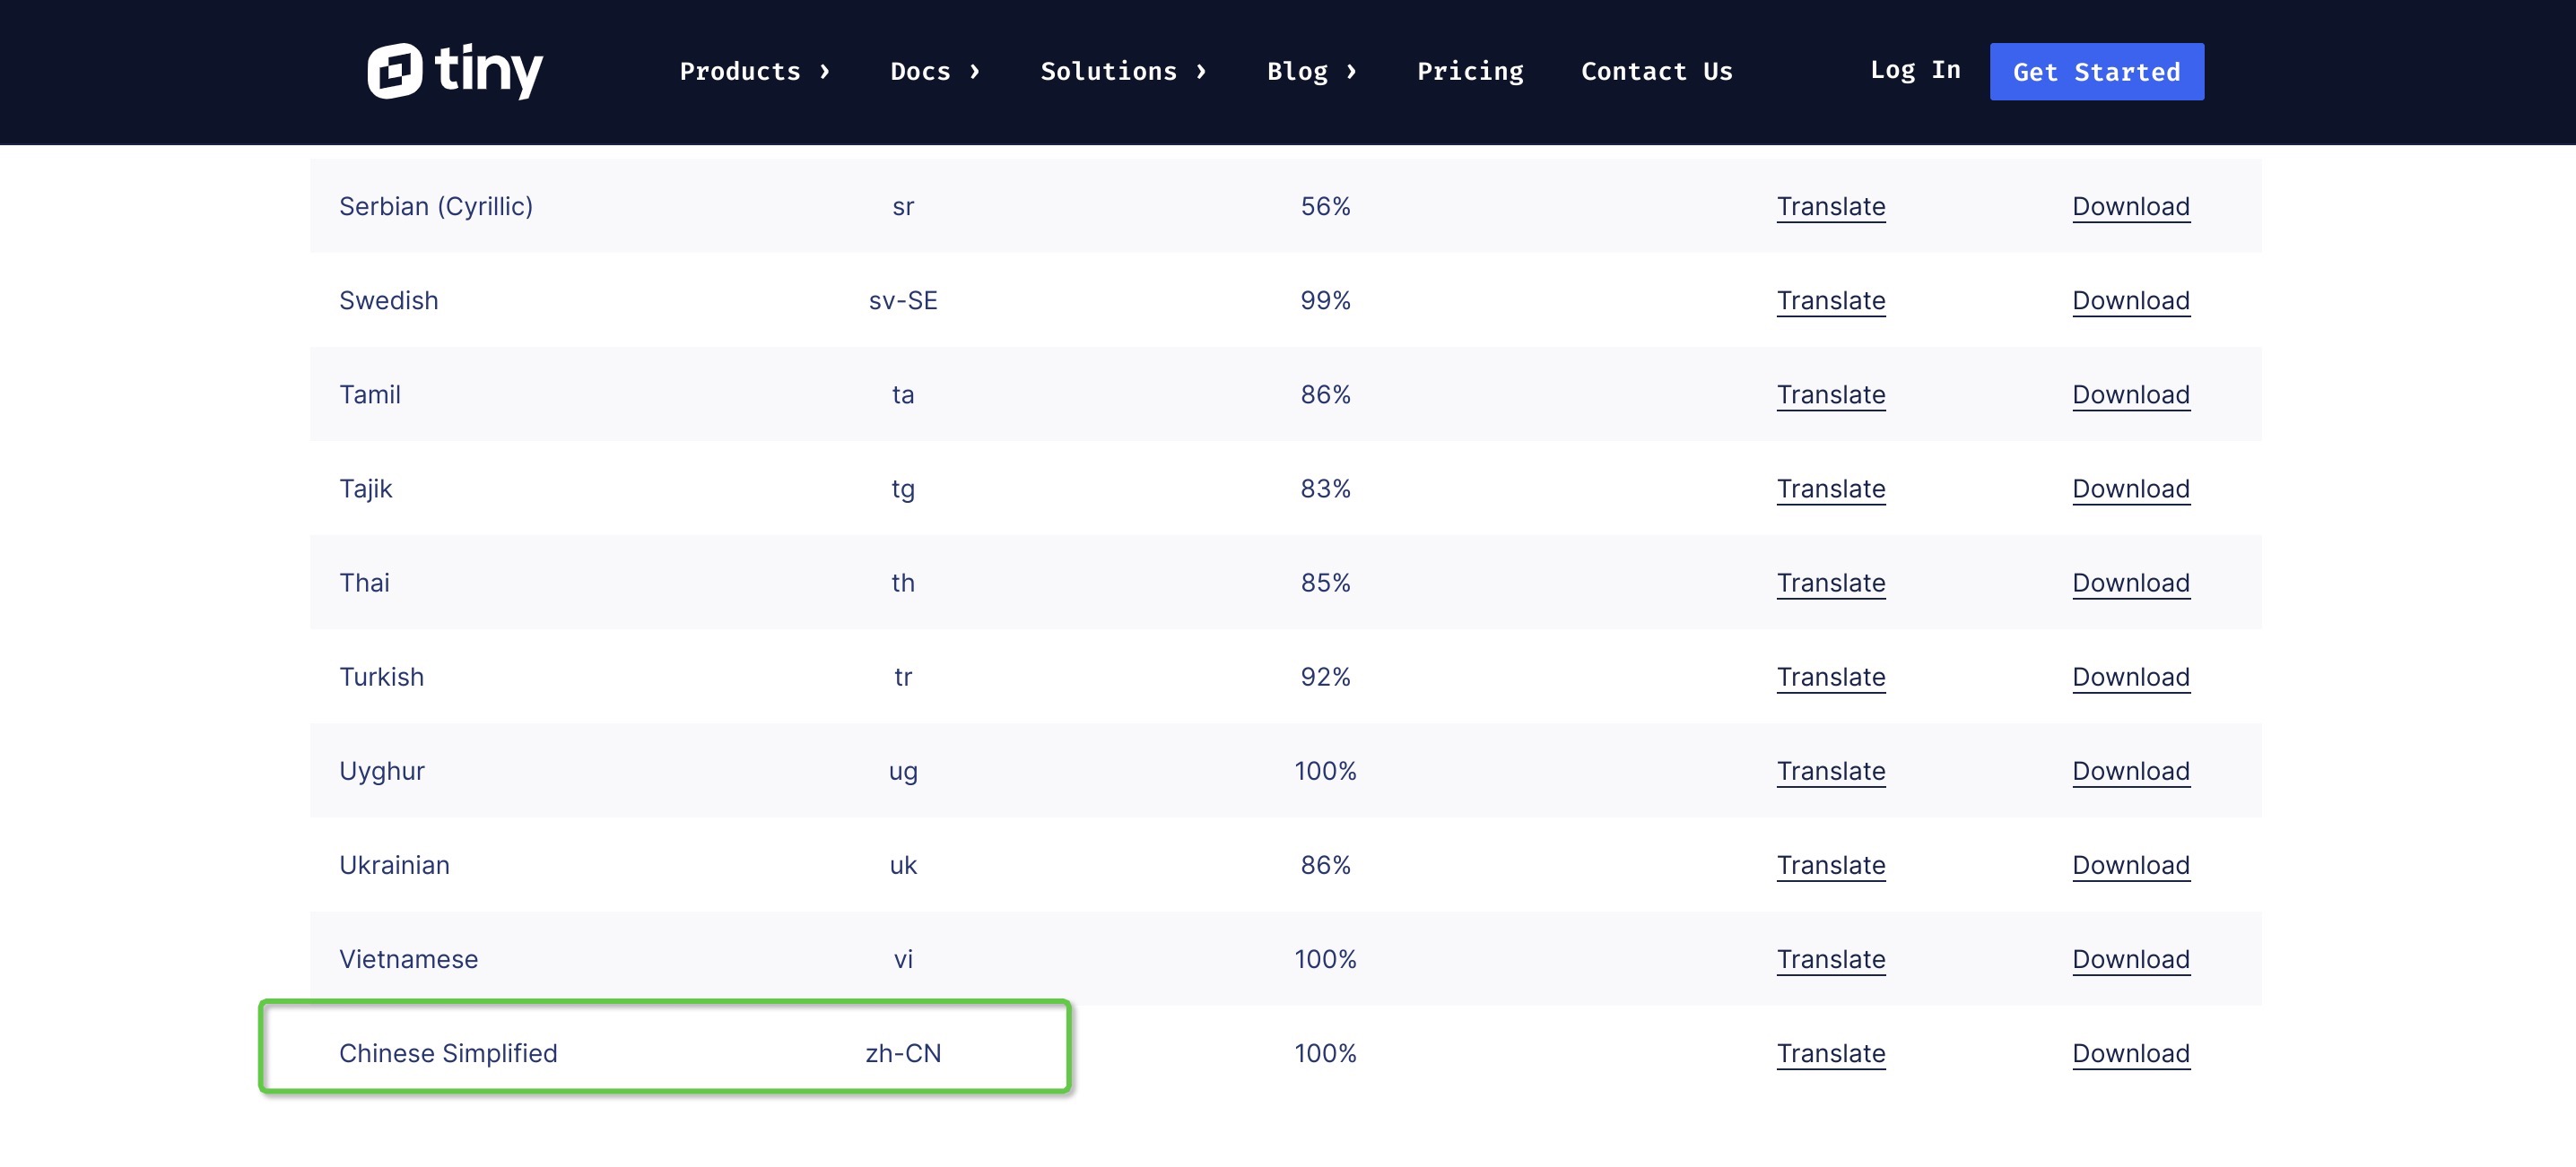Screen dimensions: 2576x1167
Task: Select the Chinese Simplified row label
Action: 448,1052
